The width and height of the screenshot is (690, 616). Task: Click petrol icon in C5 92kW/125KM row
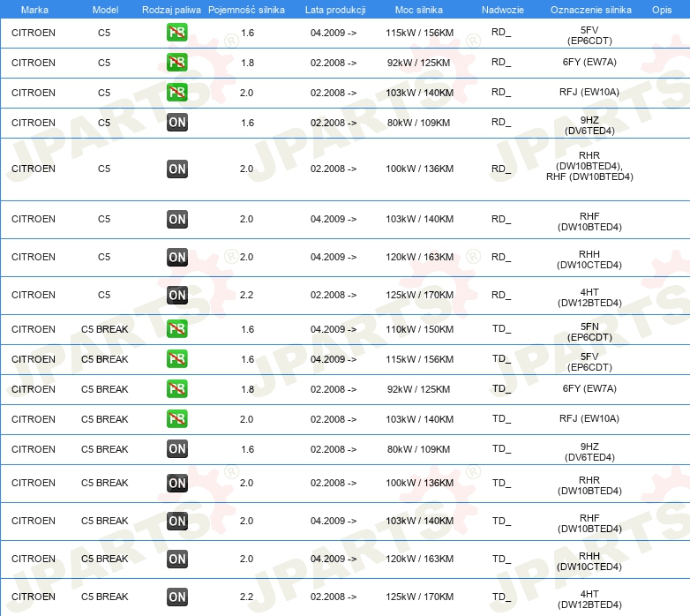point(176,63)
